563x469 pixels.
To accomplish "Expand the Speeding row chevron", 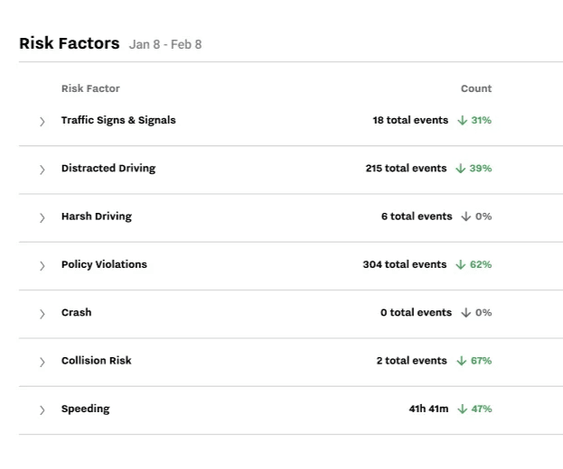I will 42,410.
